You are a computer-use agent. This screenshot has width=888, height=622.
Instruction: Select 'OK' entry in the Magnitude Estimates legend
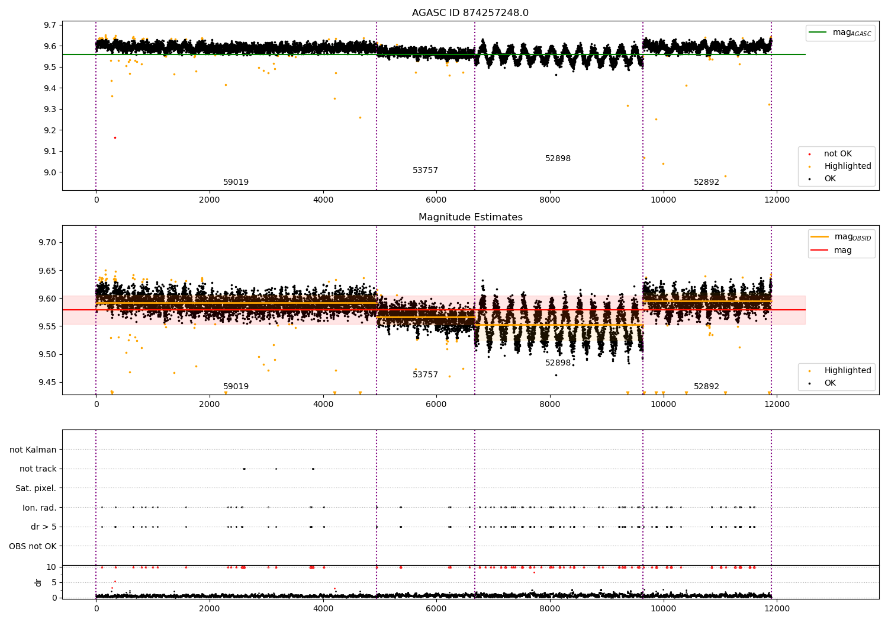(x=830, y=383)
